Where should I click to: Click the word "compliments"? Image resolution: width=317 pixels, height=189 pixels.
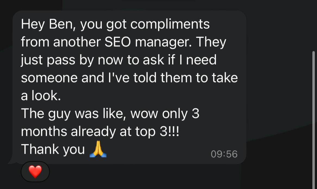[x=170, y=24]
